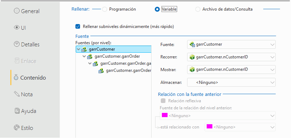Viewport: 291px width, 138px height.
Task: Uncheck Rellenar subniveles dinámicamente
Action: (x=78, y=27)
